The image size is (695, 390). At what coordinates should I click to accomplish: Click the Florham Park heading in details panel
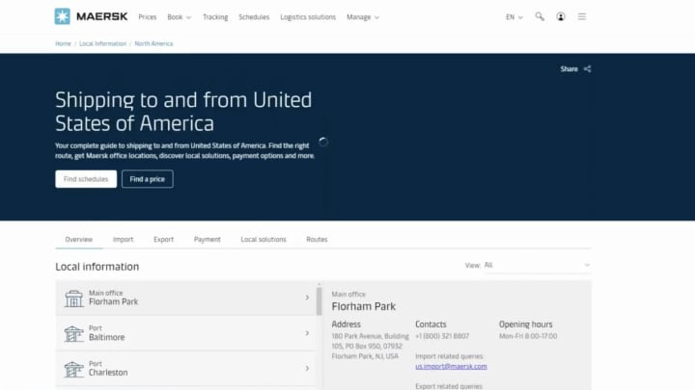[364, 306]
